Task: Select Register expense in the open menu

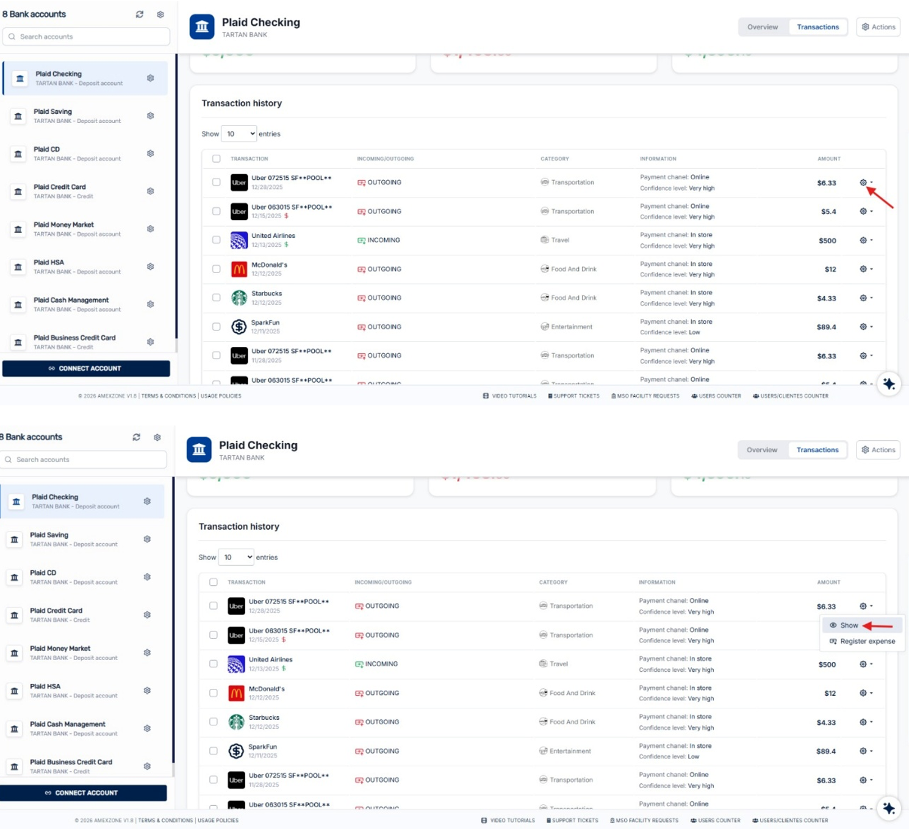Action: tap(867, 641)
